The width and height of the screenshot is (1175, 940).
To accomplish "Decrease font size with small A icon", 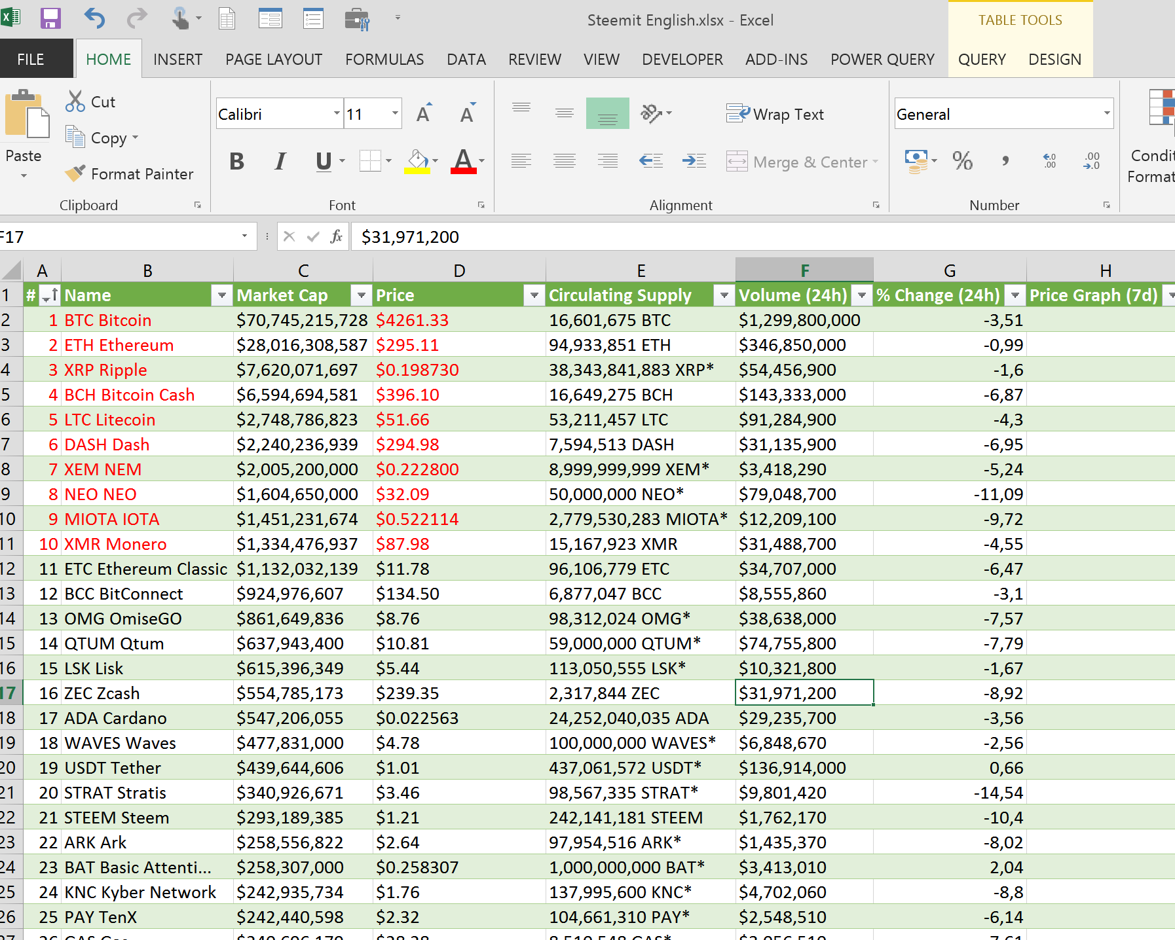I will (x=467, y=114).
